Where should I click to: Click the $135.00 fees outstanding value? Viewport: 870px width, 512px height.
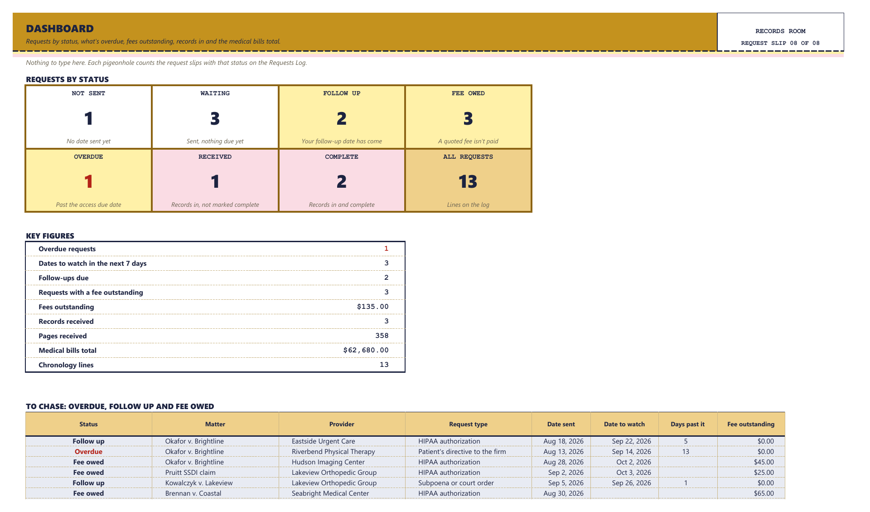pos(372,307)
